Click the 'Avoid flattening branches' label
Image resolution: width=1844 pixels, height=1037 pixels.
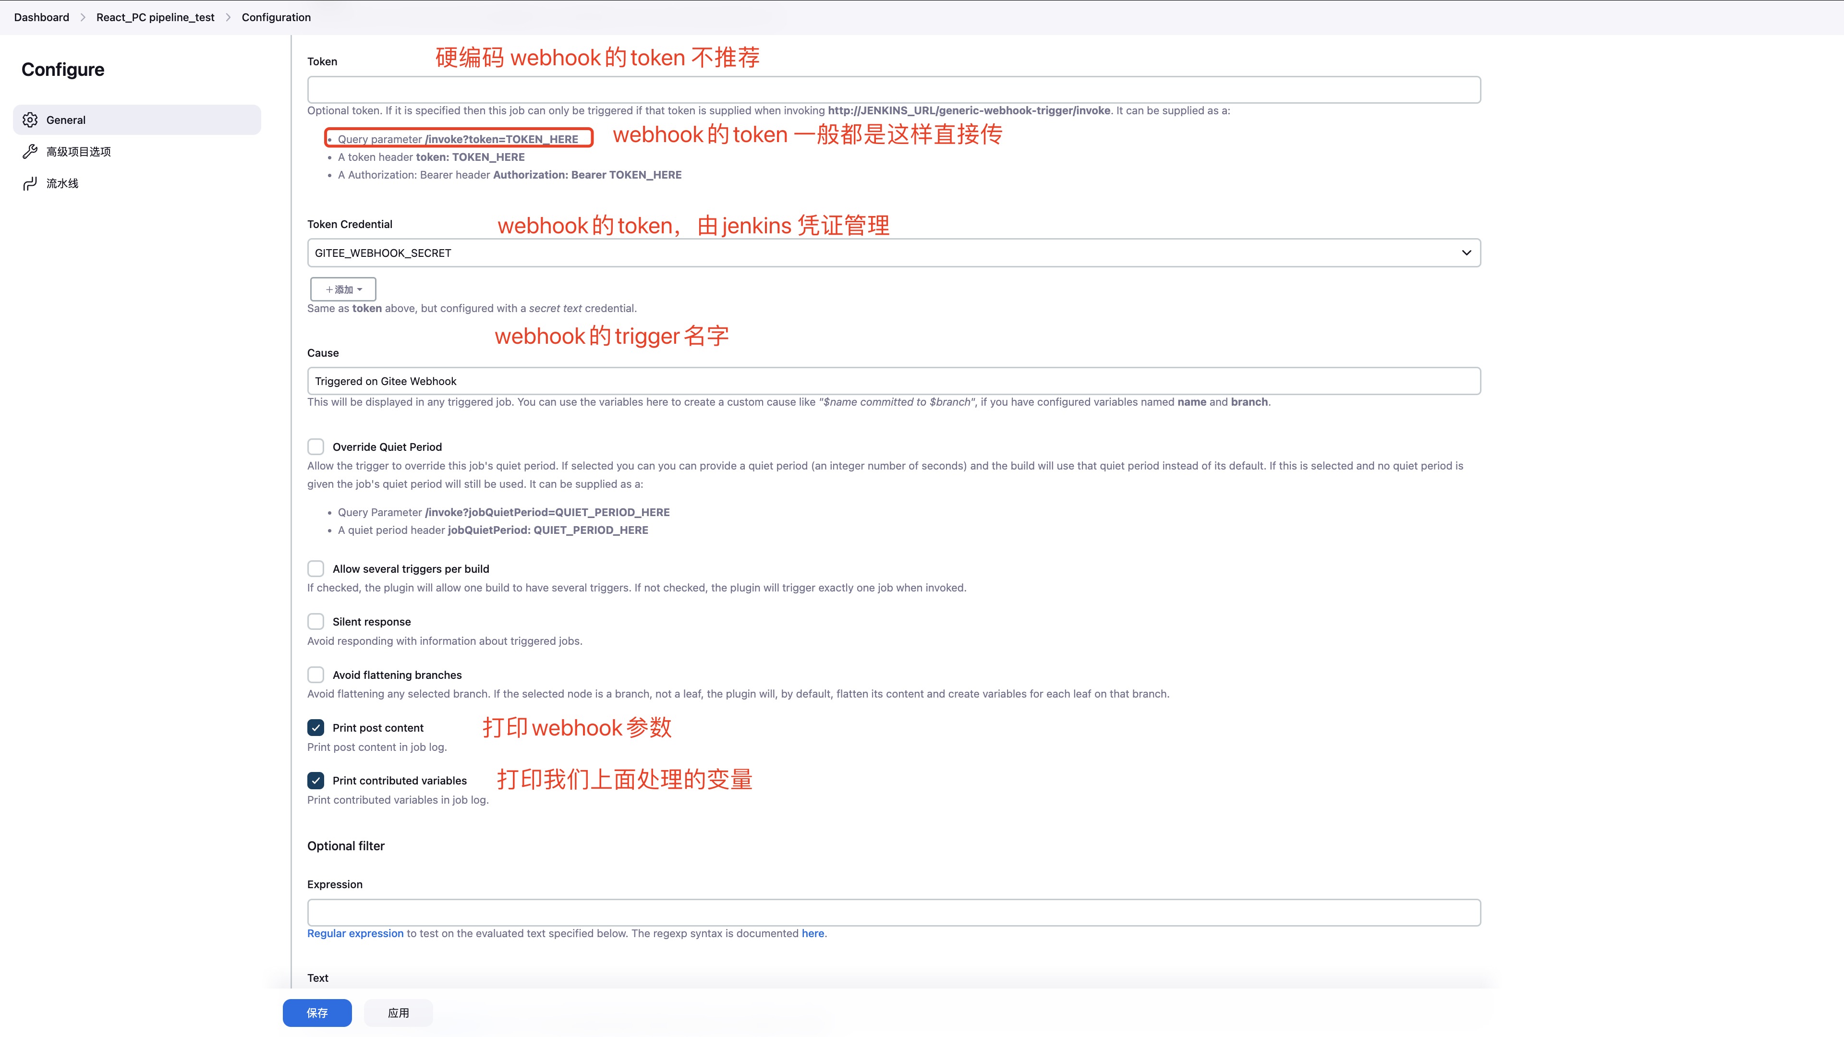(x=397, y=675)
